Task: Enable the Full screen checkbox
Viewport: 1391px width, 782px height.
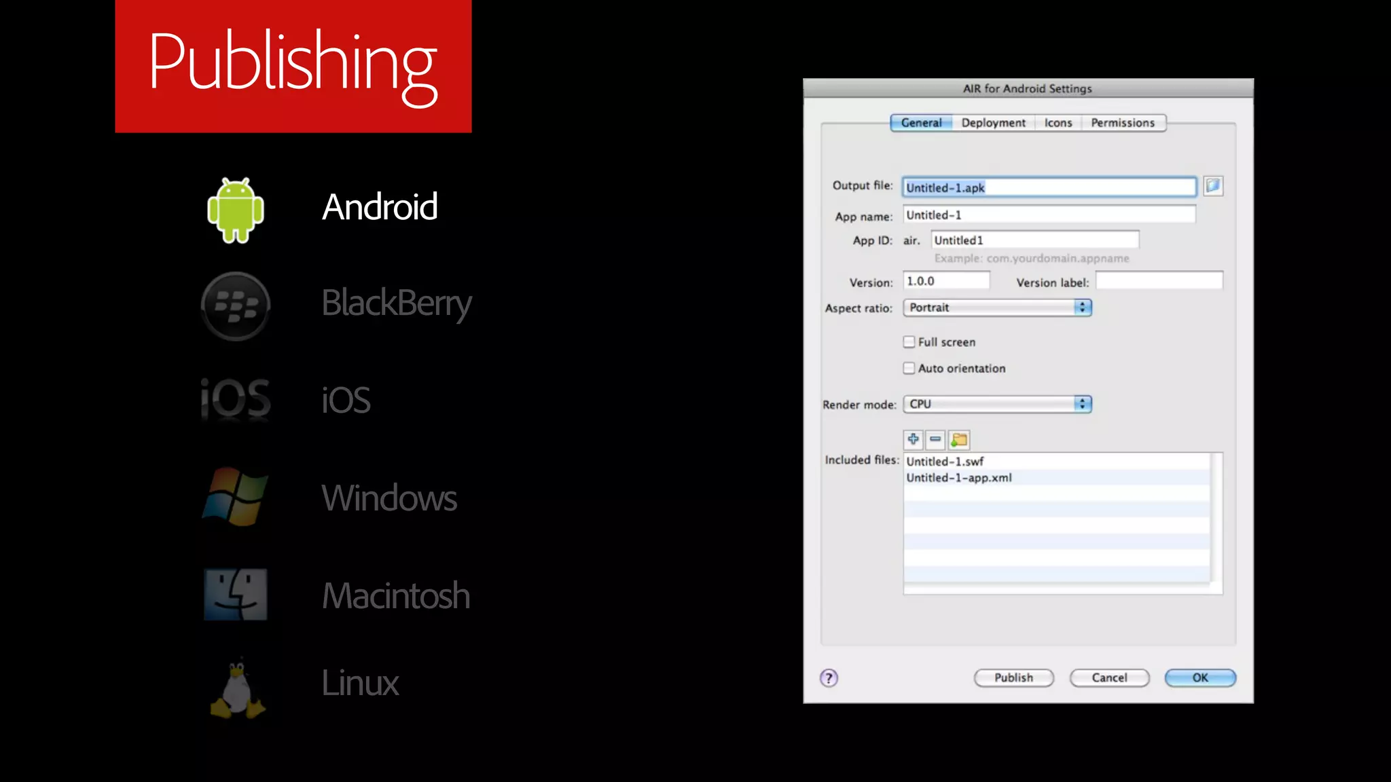Action: point(909,342)
